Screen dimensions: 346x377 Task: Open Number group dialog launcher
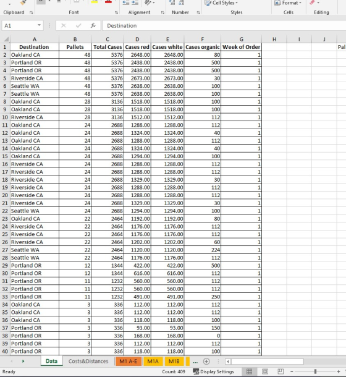pyautogui.click(x=198, y=12)
